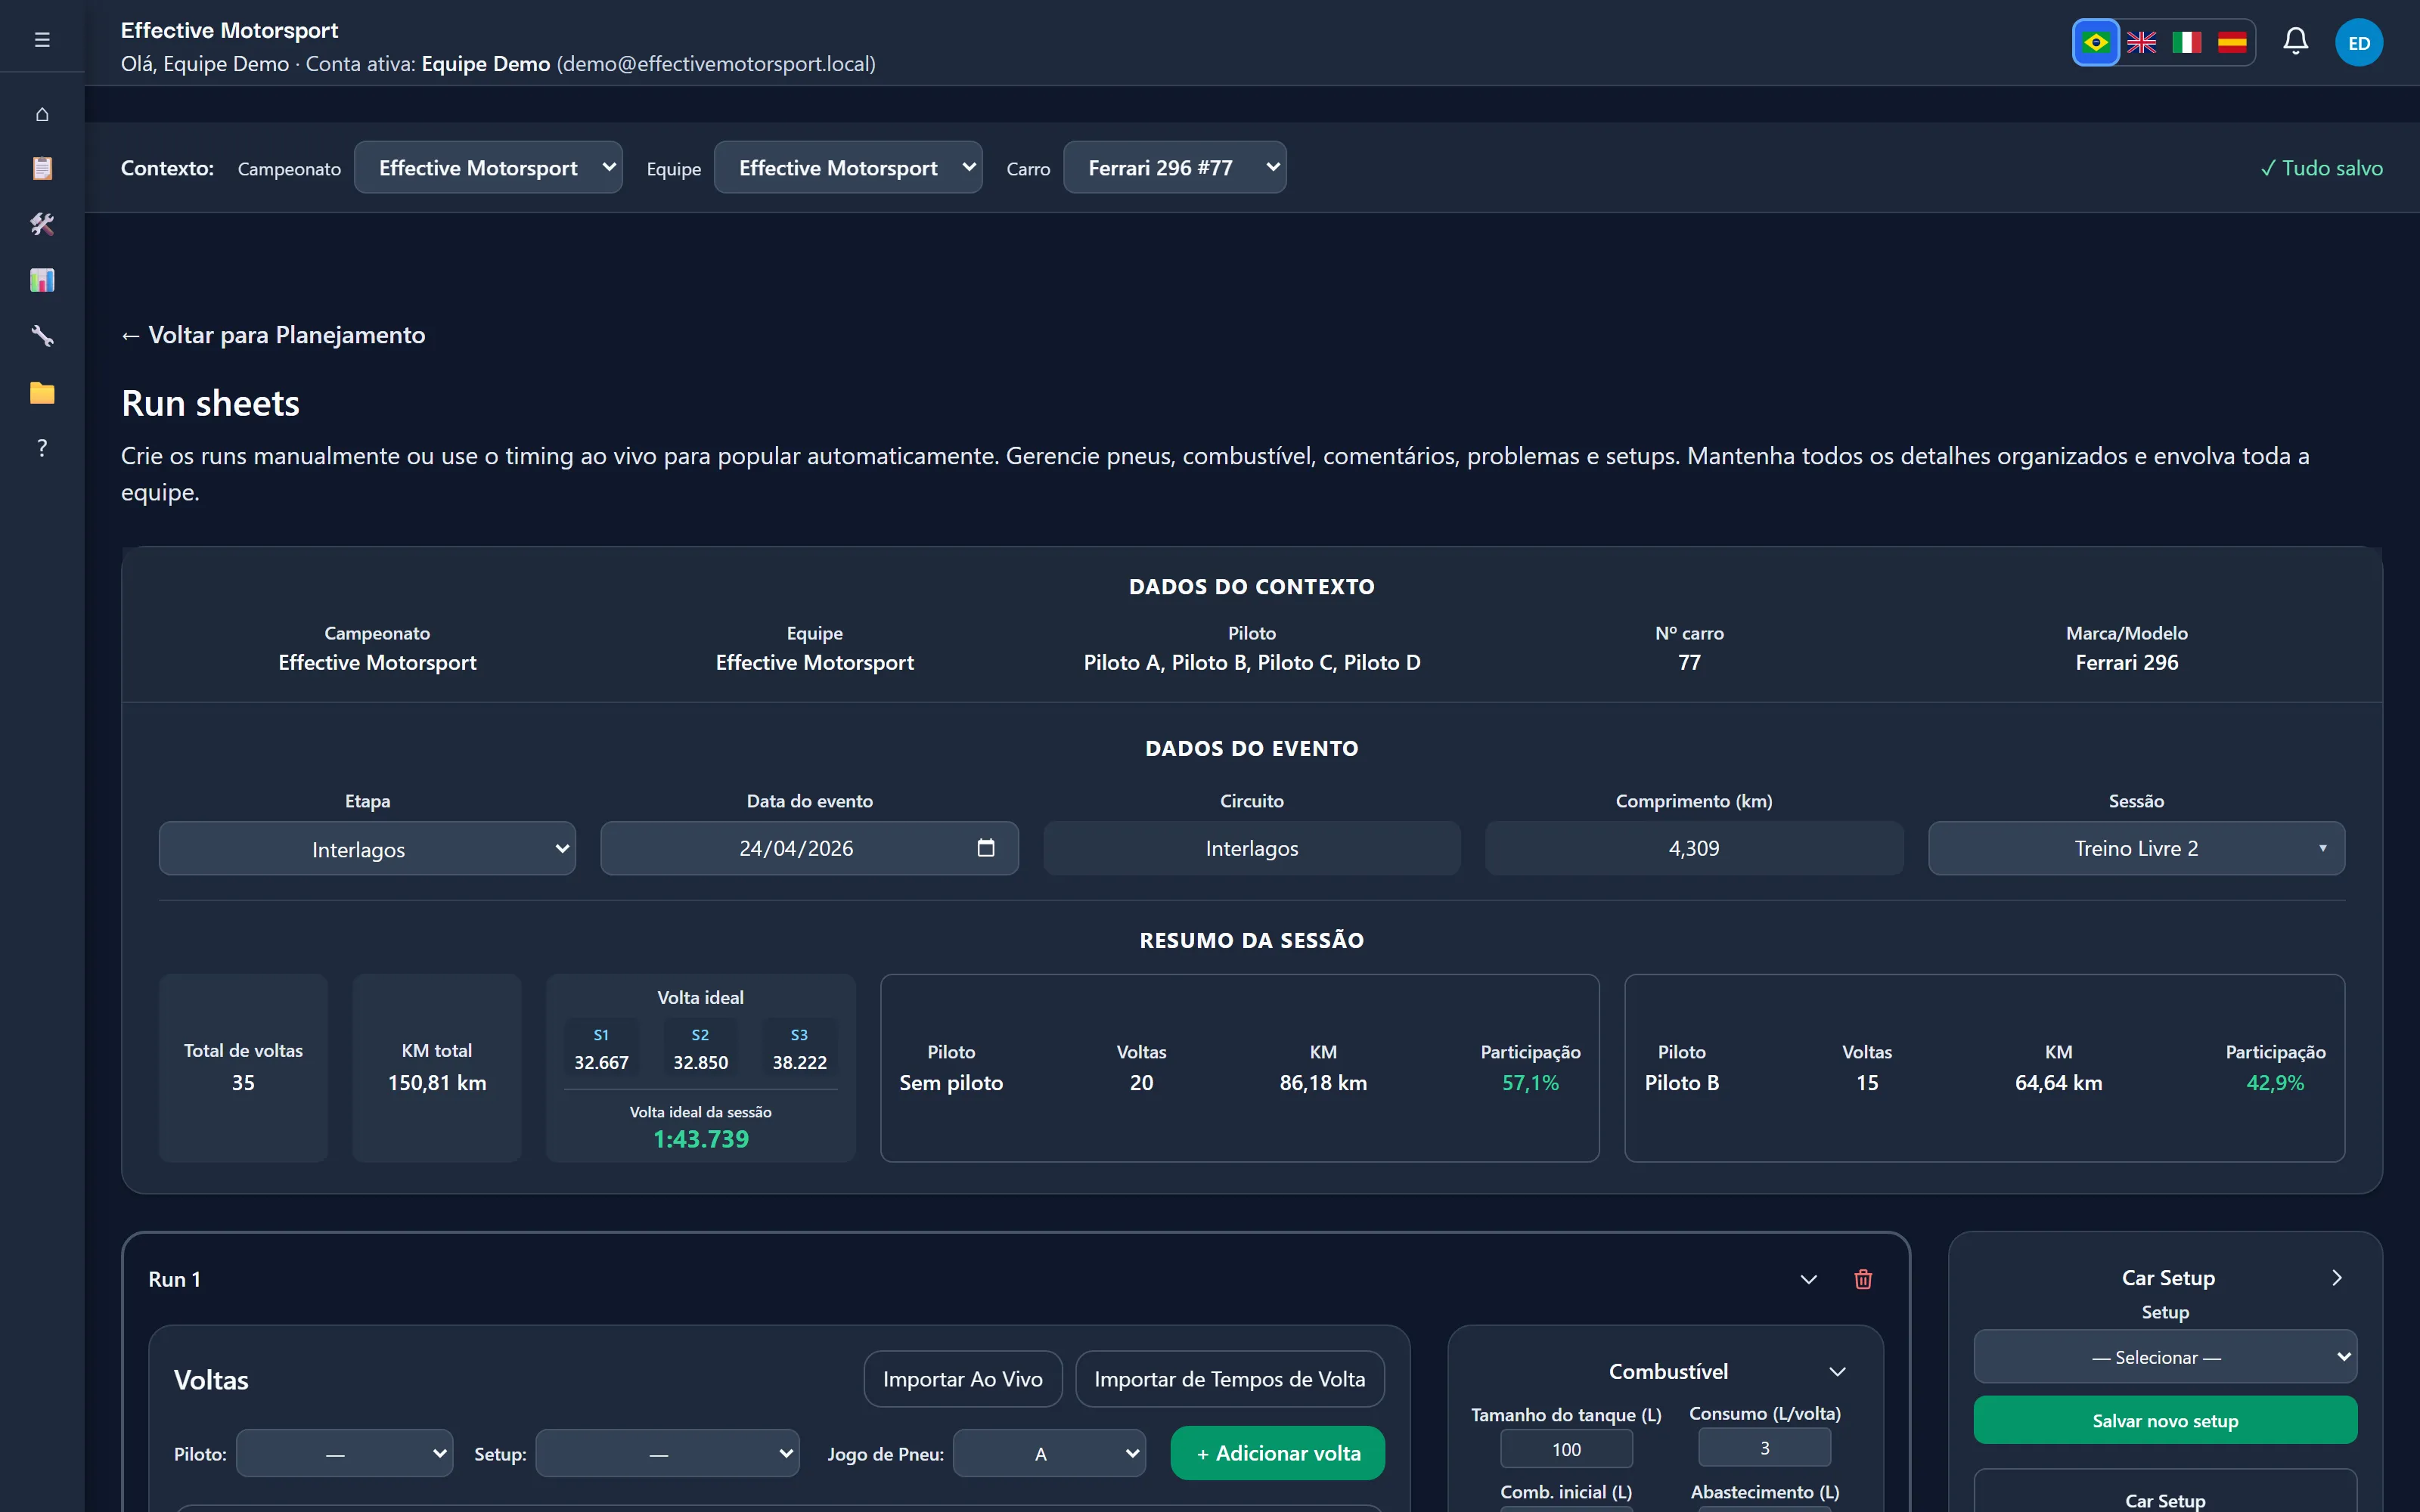Delete Run 1 with the trash icon

[x=1863, y=1279]
